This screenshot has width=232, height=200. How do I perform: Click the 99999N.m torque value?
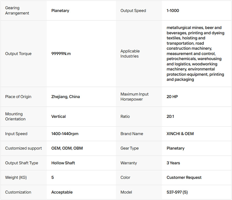(x=61, y=54)
